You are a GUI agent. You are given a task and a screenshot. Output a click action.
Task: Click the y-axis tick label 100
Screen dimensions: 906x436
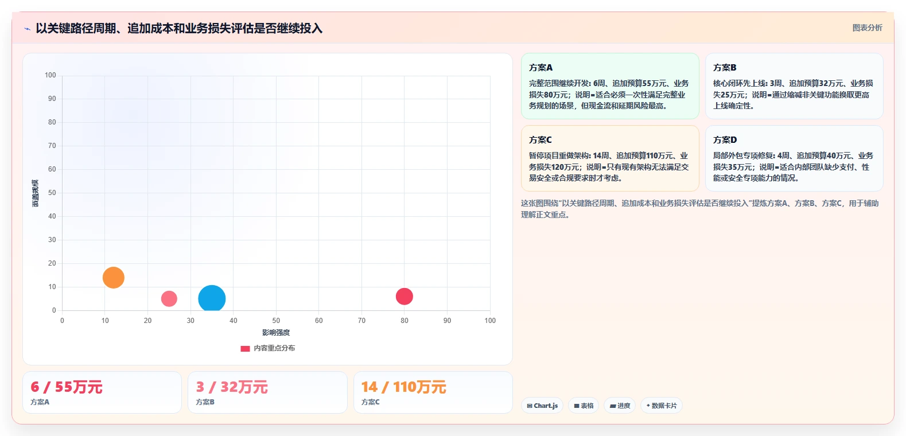50,75
